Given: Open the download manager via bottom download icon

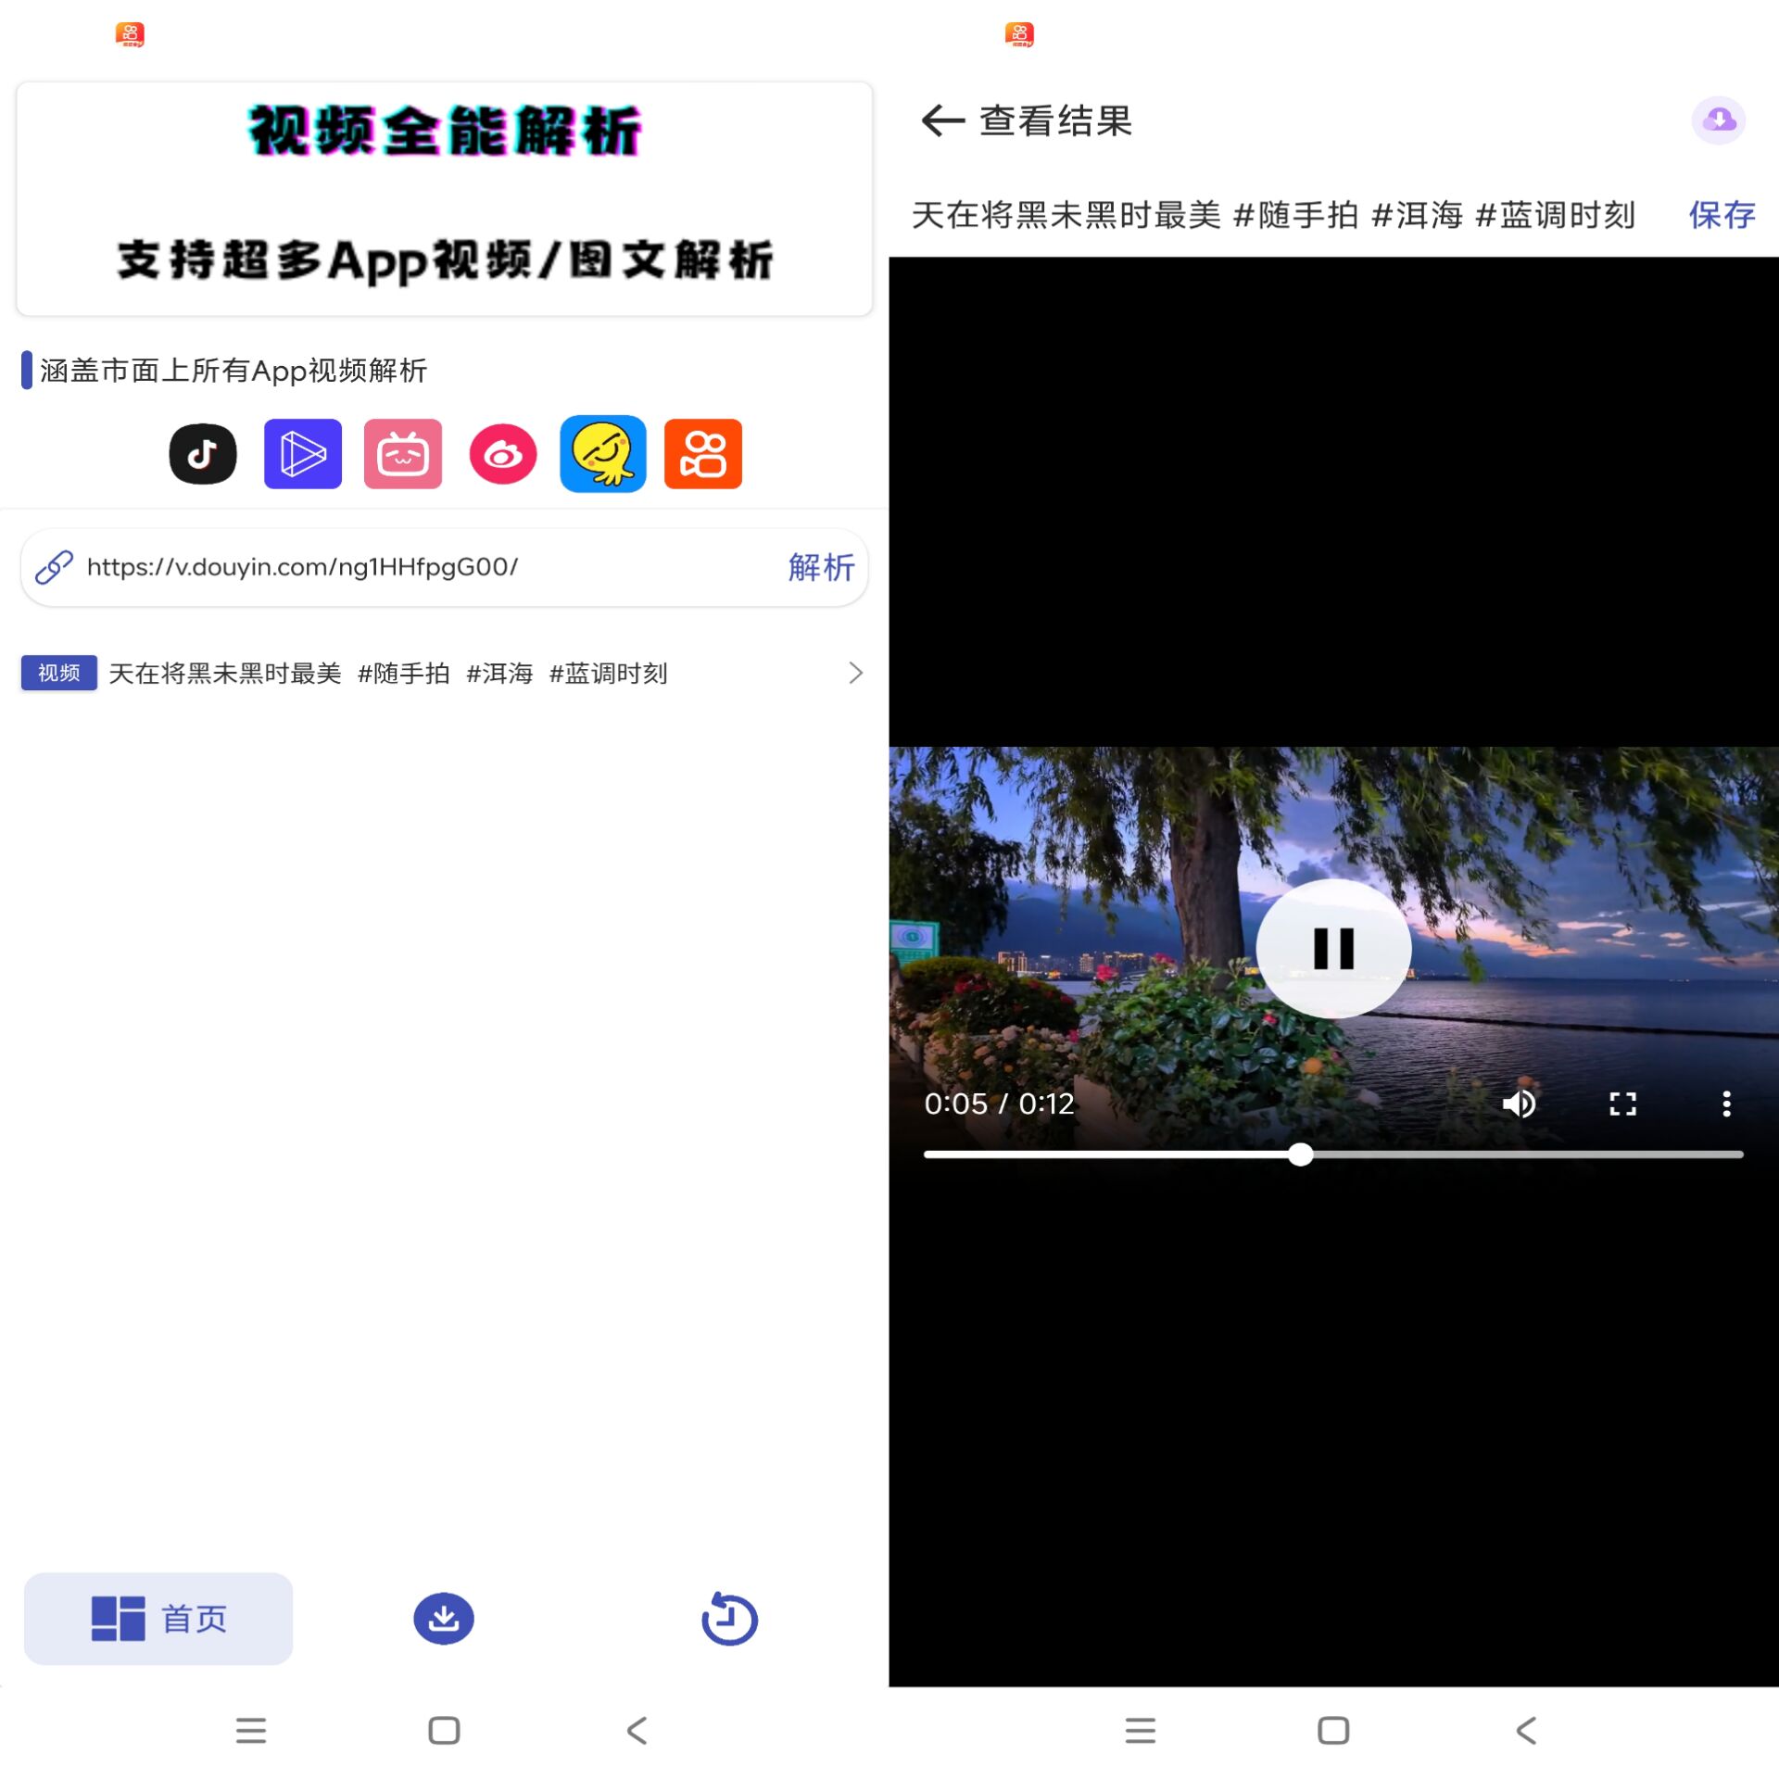Looking at the screenshot, I should coord(444,1618).
